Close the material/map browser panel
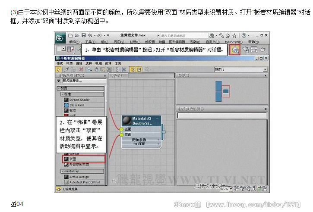This screenshot has width=313, height=212. click(x=105, y=76)
